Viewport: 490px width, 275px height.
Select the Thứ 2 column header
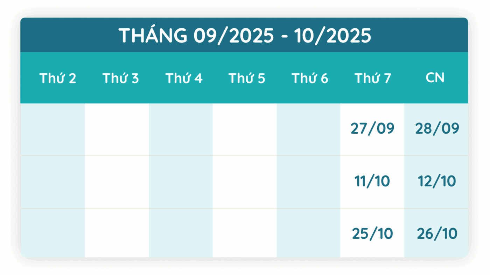point(58,79)
